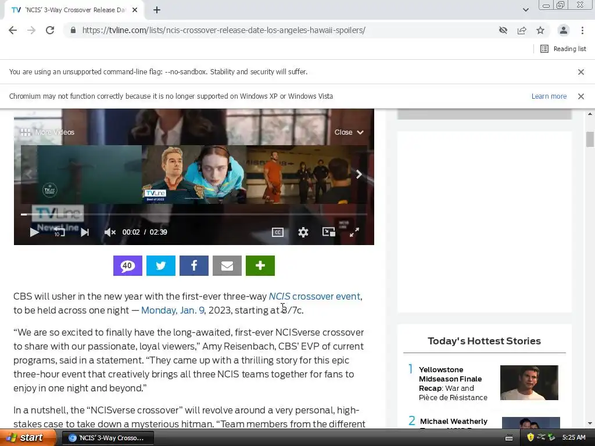Open the 40 comments button
The image size is (595, 446).
[127, 265]
